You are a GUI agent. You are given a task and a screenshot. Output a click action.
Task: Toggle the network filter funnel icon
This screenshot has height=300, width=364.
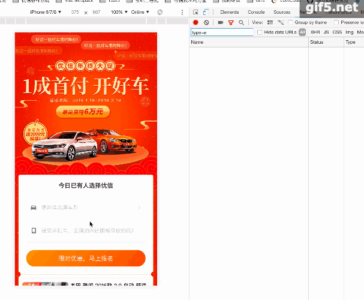(x=231, y=23)
